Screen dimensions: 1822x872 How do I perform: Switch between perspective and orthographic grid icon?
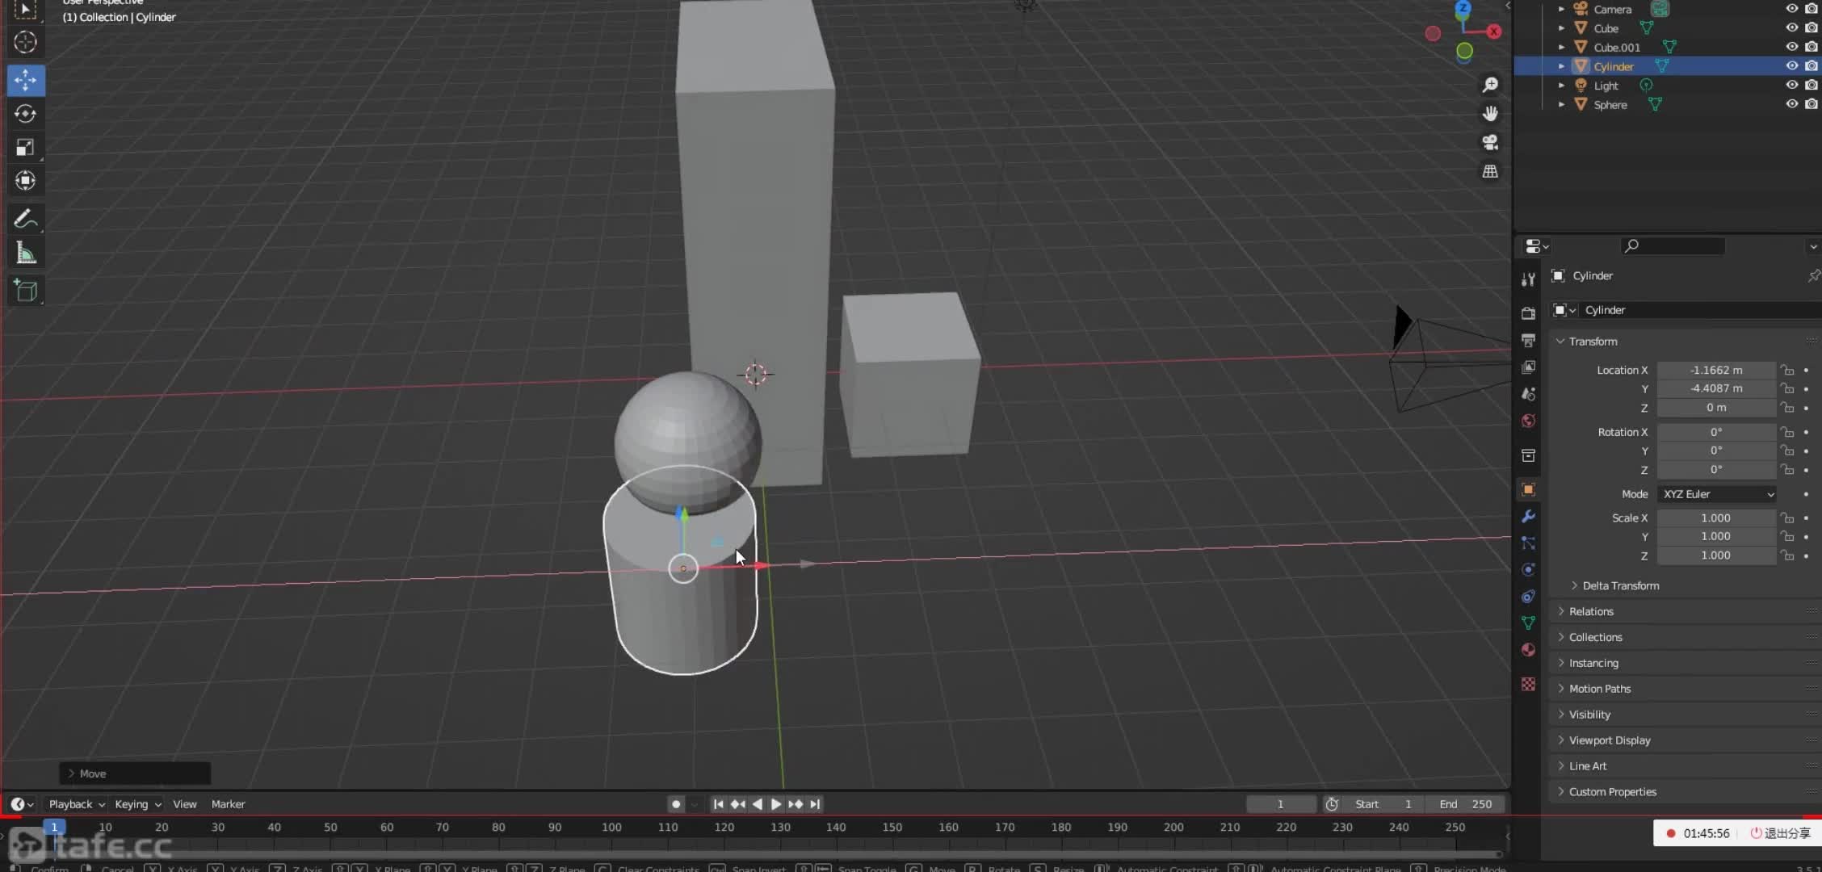point(1490,171)
